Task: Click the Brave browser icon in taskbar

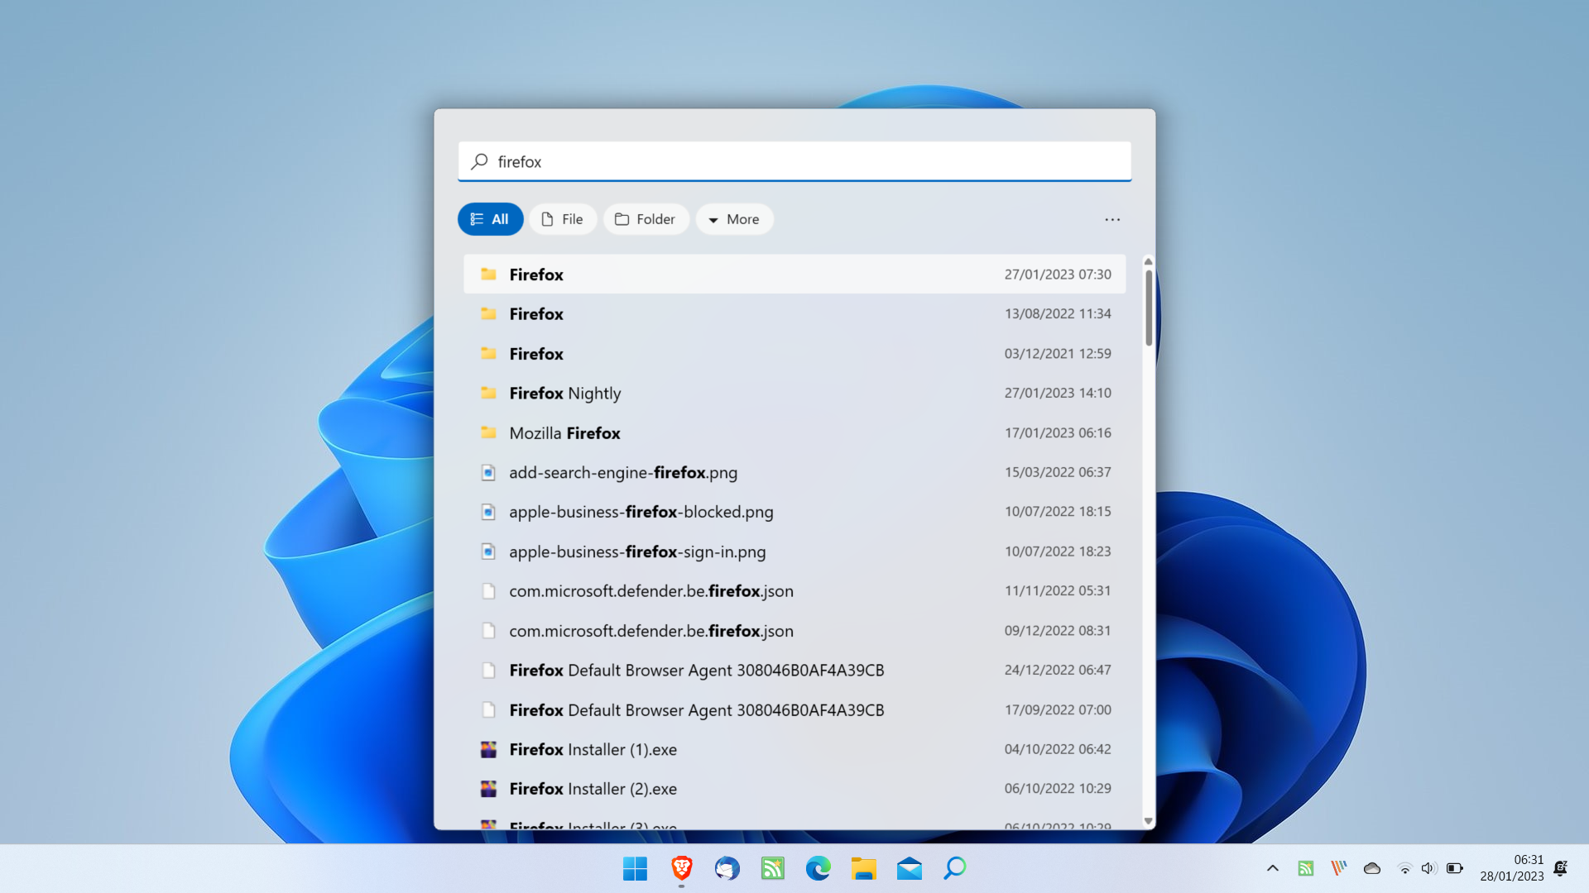Action: pos(681,868)
